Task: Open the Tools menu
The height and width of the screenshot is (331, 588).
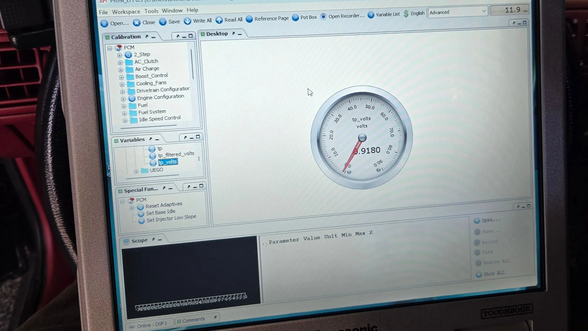Action: 151,11
